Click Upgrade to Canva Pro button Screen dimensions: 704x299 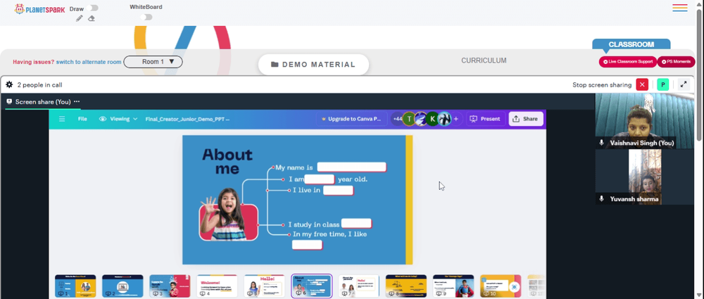[x=351, y=119]
